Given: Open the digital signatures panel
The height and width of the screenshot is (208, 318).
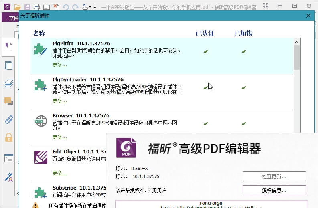Looking at the screenshot, I should tap(8, 177).
